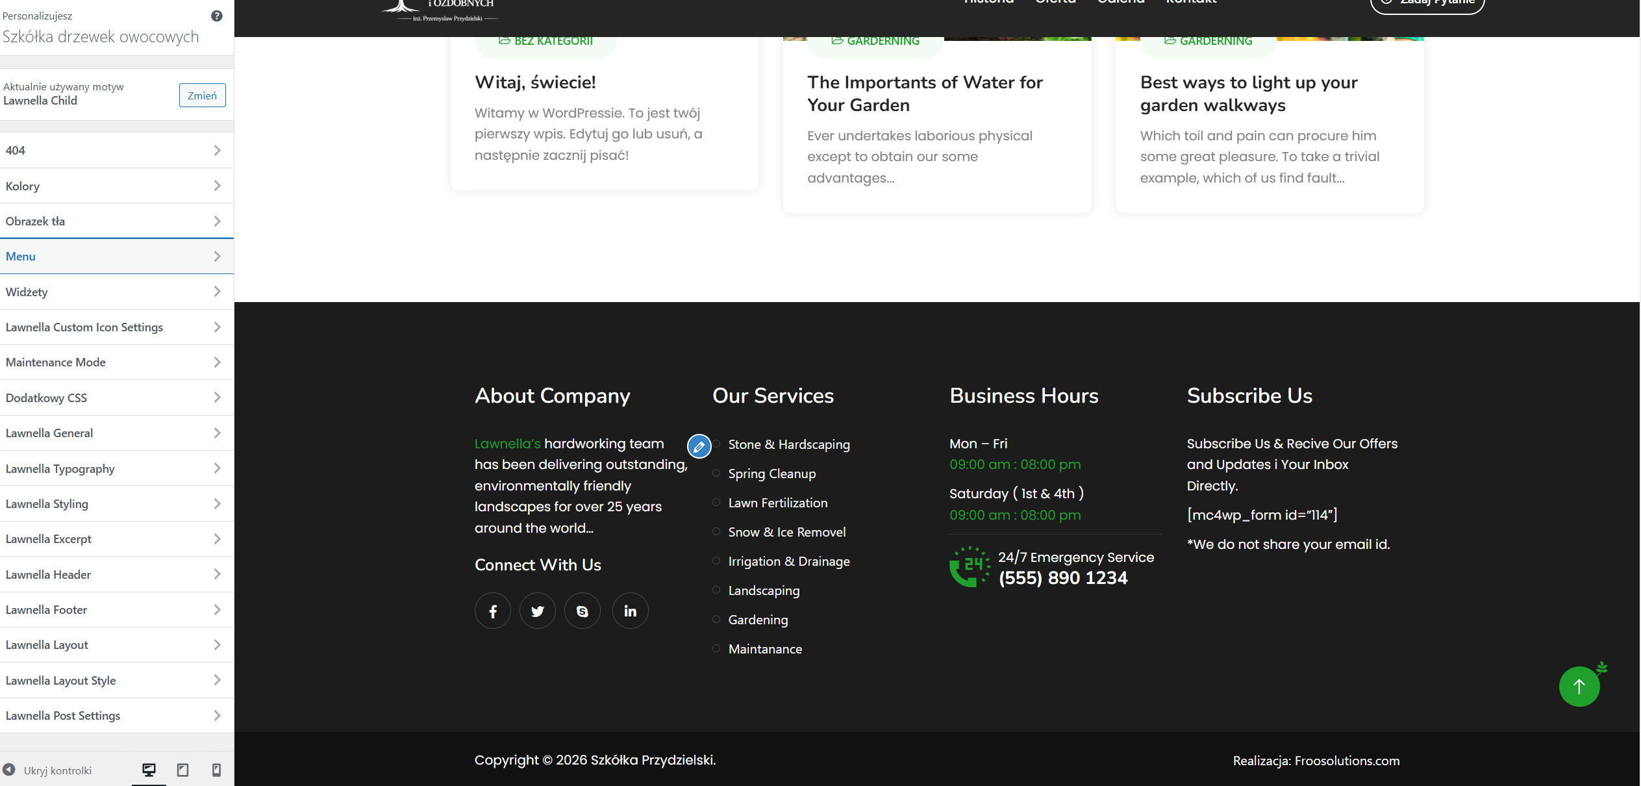The height and width of the screenshot is (786, 1641).
Task: Open the Witaj, świecie! post title
Action: [535, 82]
